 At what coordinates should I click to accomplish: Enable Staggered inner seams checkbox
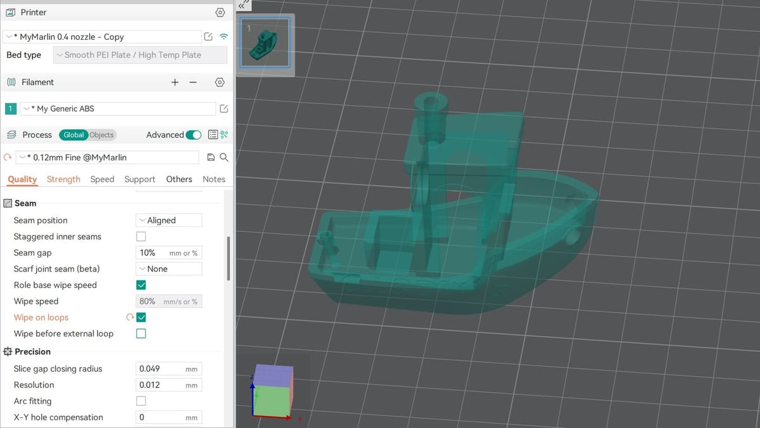[x=141, y=237]
